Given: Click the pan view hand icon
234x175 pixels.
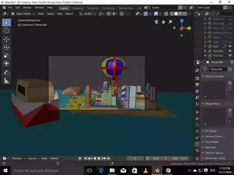Looking at the screenshot, I should 163,22.
